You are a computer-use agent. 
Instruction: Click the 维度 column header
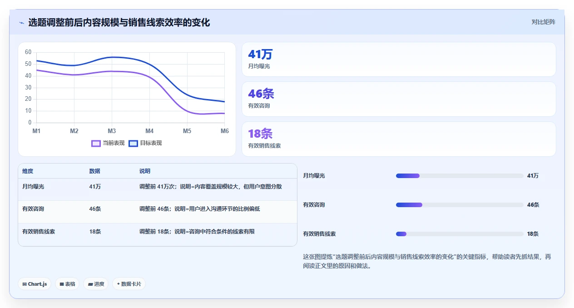coord(28,171)
